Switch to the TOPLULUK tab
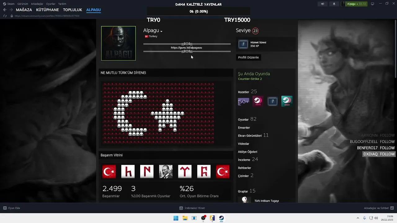The image size is (397, 223). [73, 10]
